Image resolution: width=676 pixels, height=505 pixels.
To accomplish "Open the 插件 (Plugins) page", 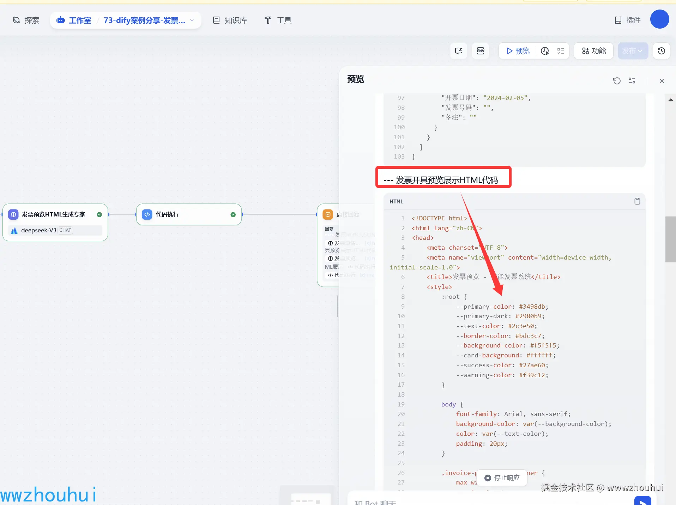I will (627, 20).
